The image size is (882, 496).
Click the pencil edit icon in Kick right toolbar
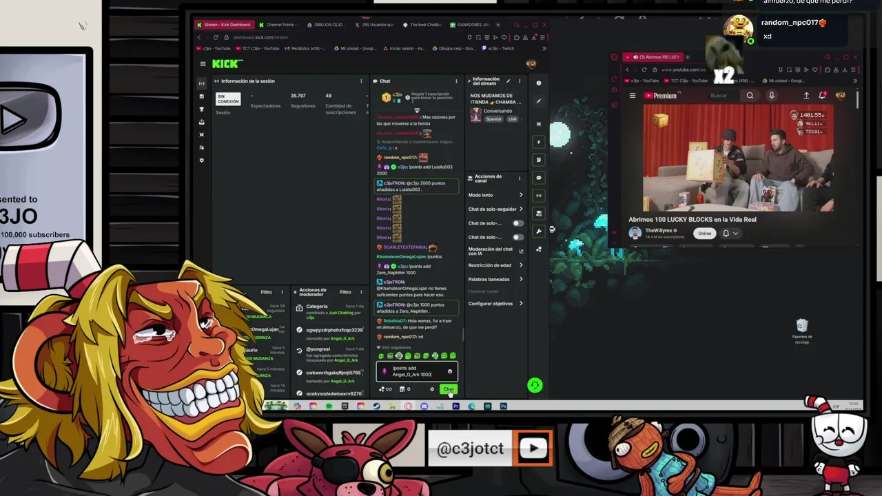click(x=539, y=101)
